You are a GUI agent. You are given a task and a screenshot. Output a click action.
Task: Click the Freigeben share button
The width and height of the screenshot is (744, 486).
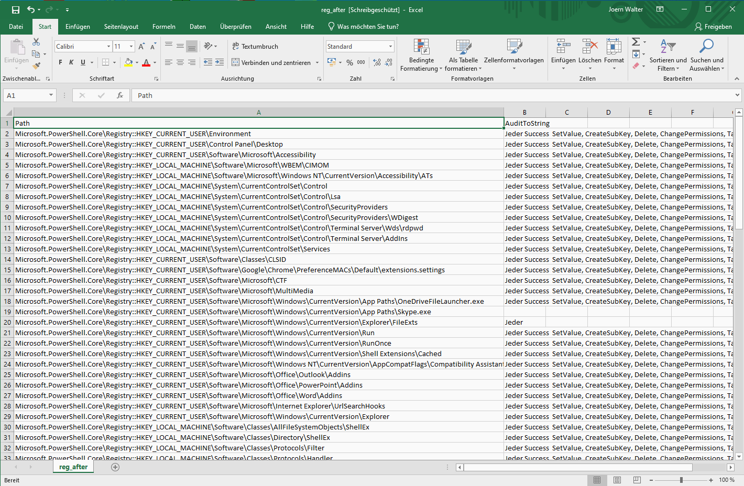coord(713,27)
